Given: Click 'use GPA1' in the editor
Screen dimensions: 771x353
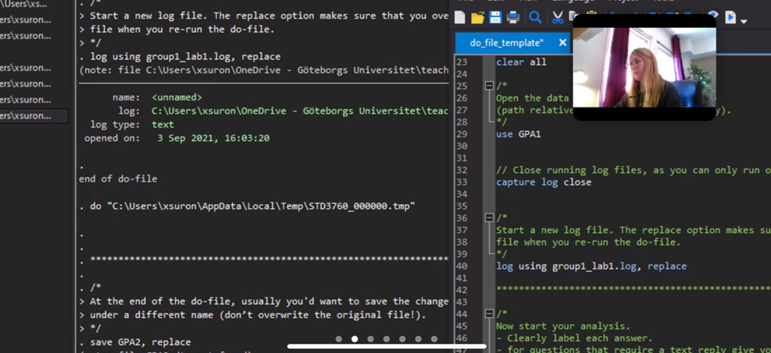Looking at the screenshot, I should (x=518, y=134).
